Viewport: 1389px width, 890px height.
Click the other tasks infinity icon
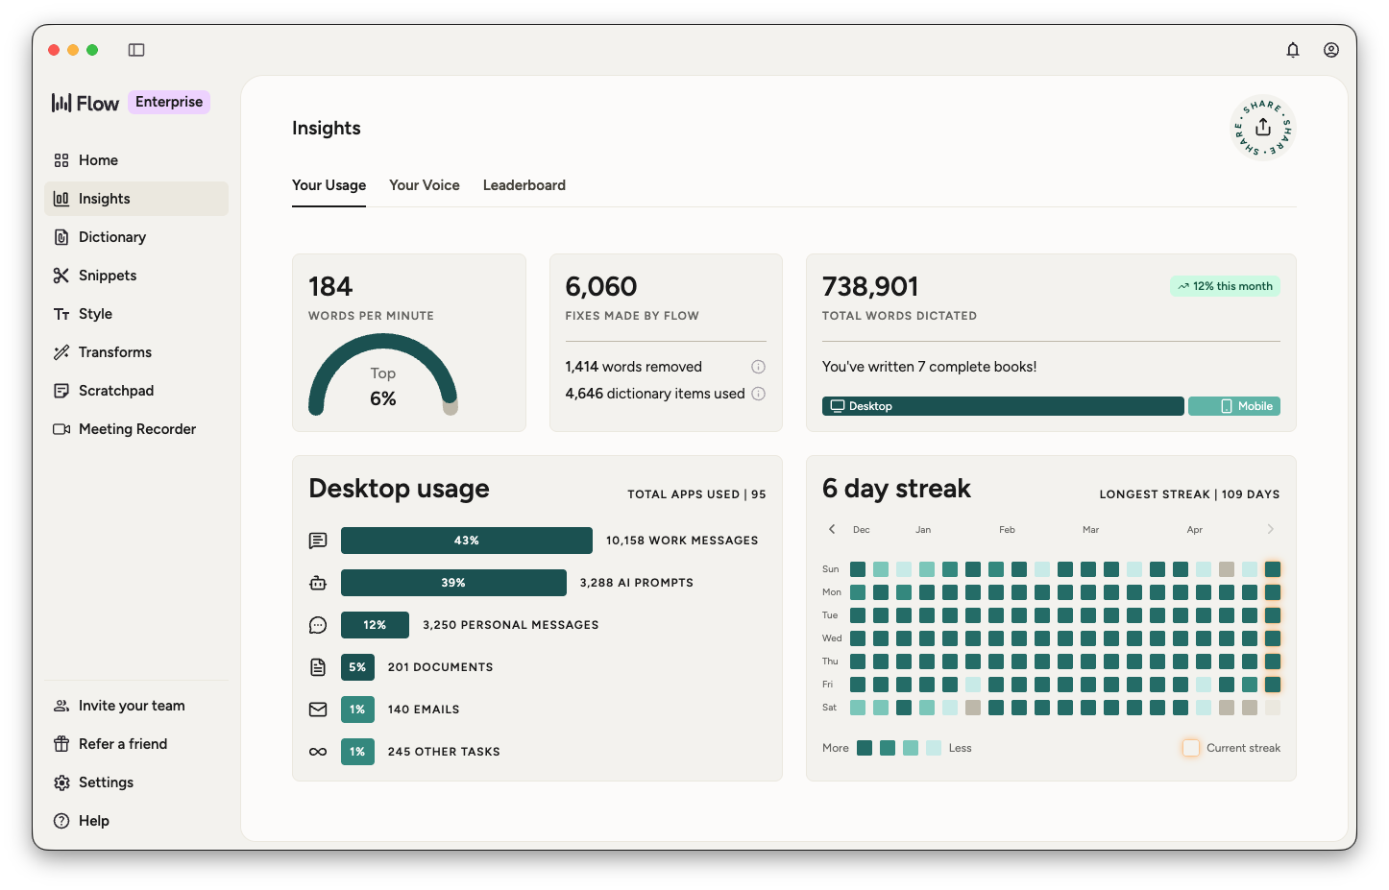318,752
